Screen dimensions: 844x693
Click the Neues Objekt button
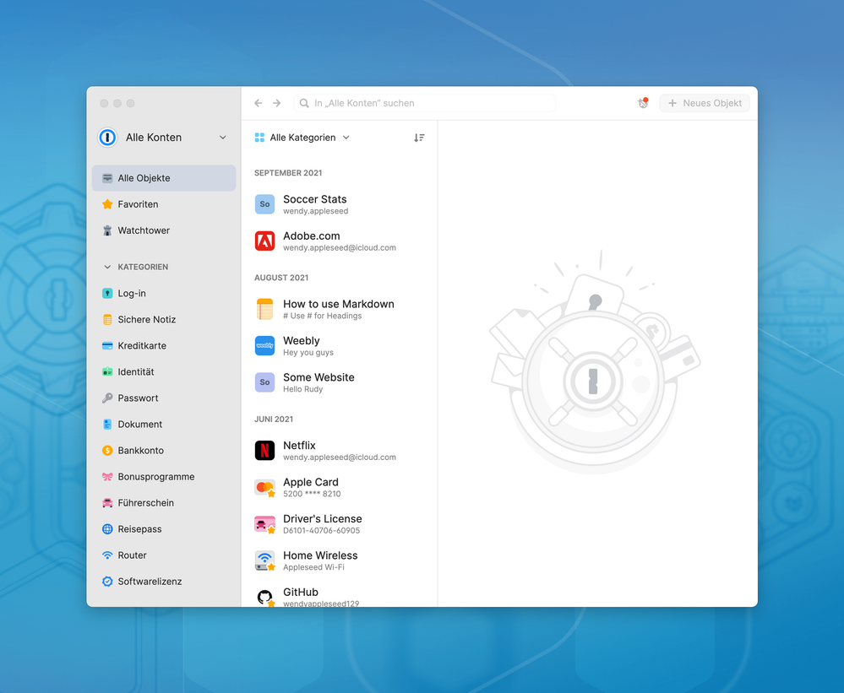click(x=704, y=103)
